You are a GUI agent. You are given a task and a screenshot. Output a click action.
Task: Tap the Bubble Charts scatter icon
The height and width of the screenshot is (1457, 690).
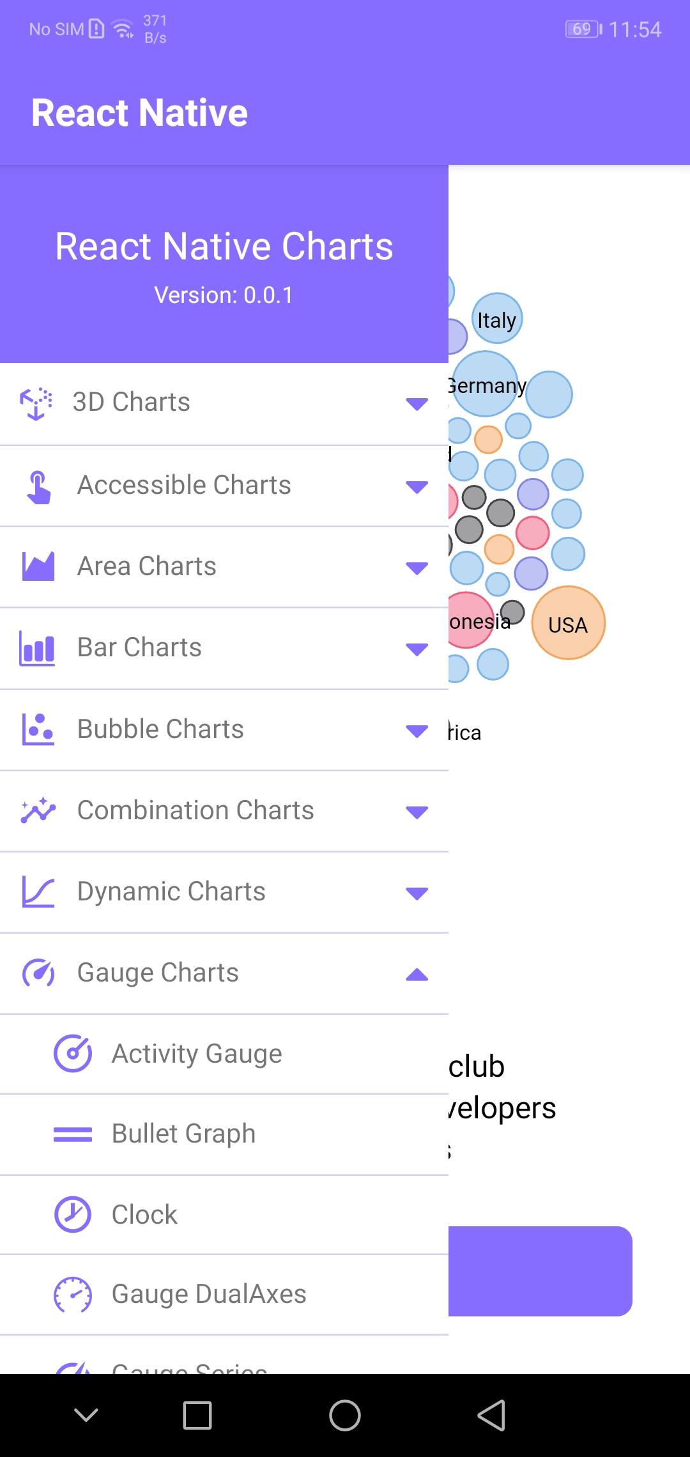(x=38, y=729)
